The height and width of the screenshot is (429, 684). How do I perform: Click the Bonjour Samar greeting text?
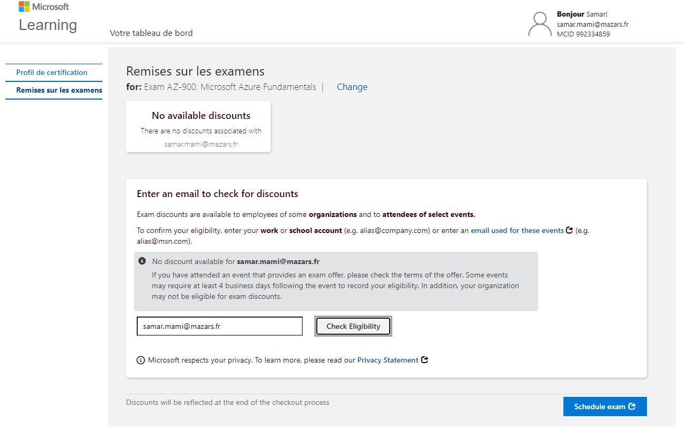coord(582,14)
